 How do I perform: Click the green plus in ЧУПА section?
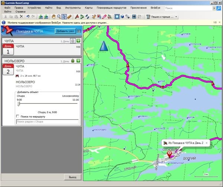(78, 41)
